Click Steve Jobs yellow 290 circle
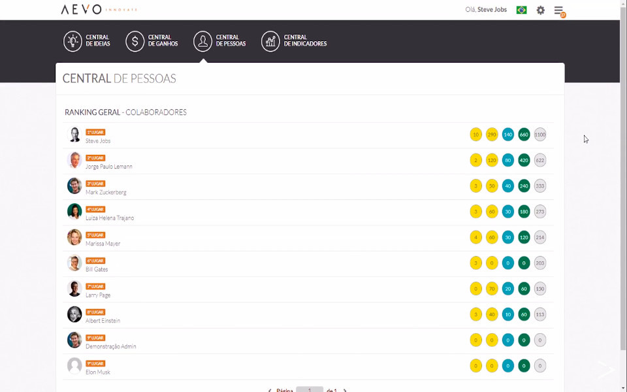Image resolution: width=627 pixels, height=392 pixels. tap(492, 135)
